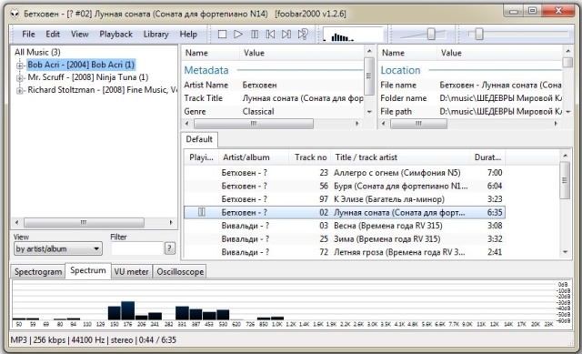Select All Music (3) in library tree
Viewport: 582px width, 354px height.
[37, 52]
